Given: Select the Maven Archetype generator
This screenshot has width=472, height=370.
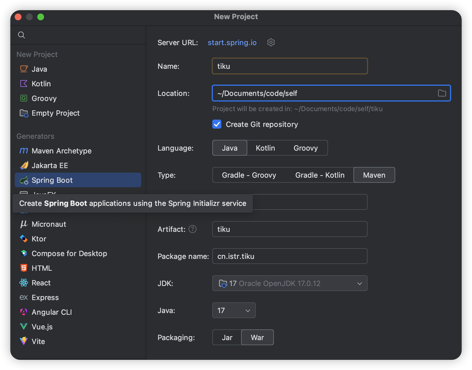Looking at the screenshot, I should click(x=61, y=151).
